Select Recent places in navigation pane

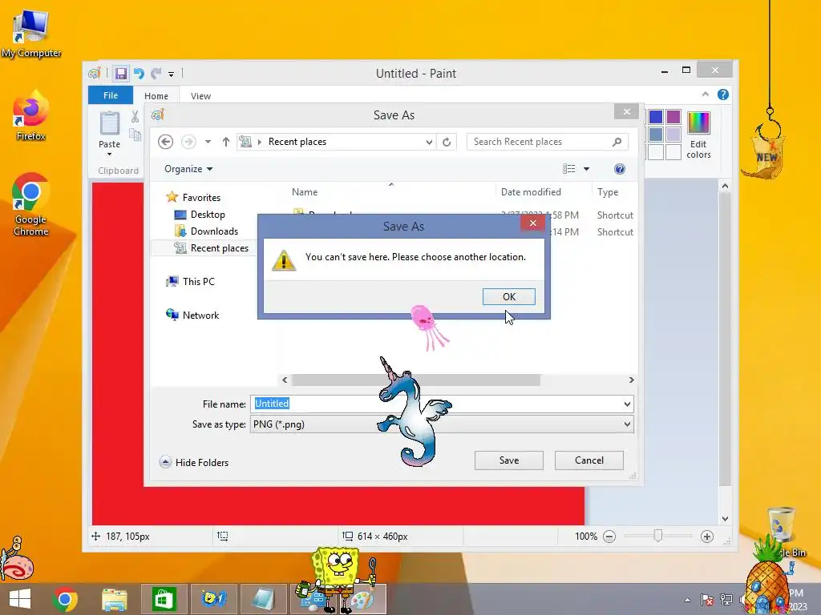point(212,248)
